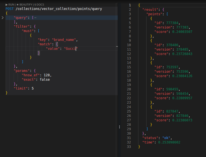Expand the folded "query" array chevron

point(3,18)
